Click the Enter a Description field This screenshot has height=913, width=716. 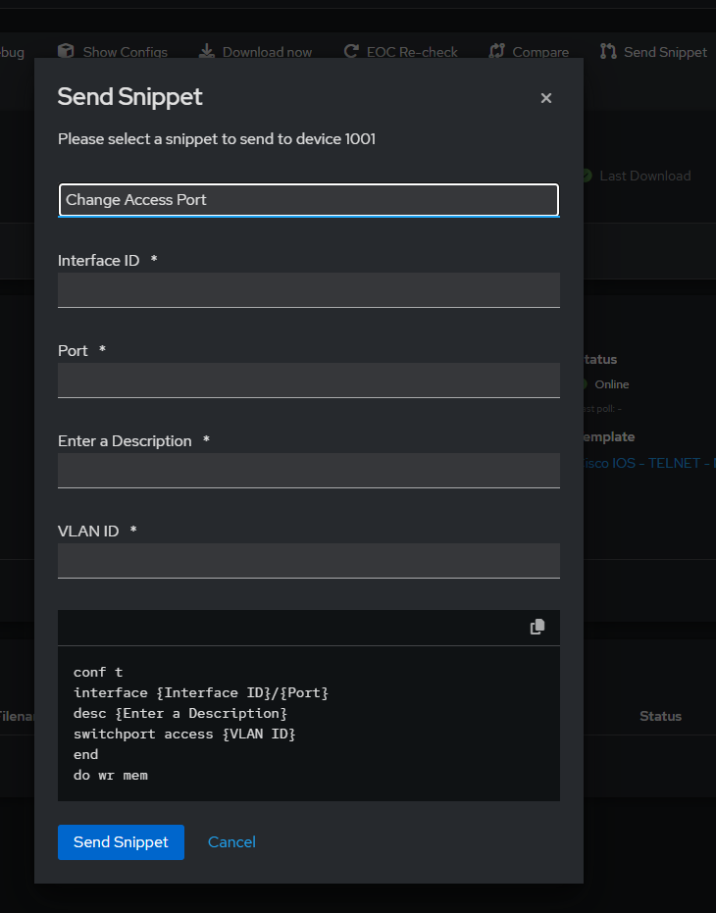click(309, 471)
